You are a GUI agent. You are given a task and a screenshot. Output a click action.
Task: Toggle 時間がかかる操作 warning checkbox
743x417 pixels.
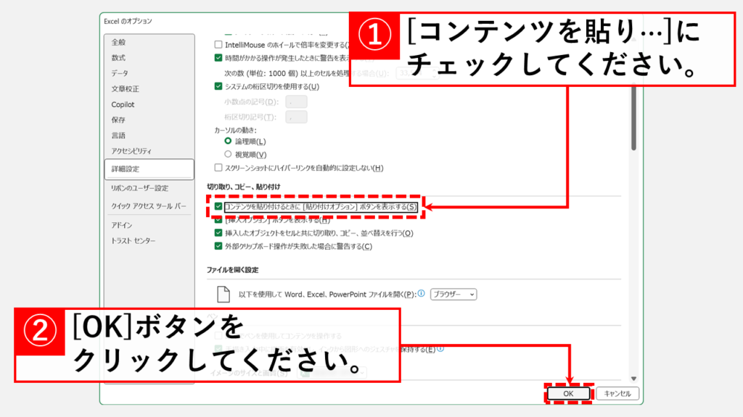(218, 58)
